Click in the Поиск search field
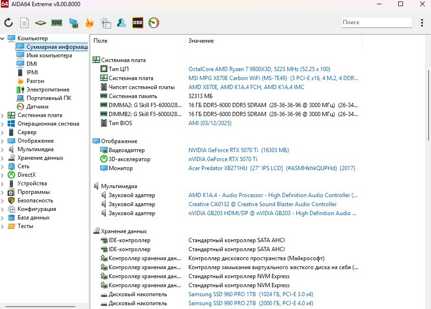The image size is (431, 309). click(x=376, y=22)
